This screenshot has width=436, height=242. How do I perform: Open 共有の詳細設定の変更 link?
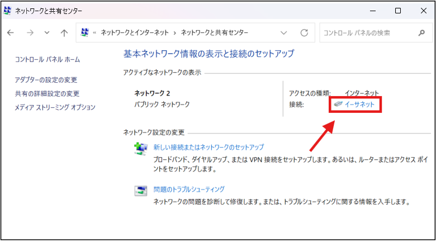point(47,94)
